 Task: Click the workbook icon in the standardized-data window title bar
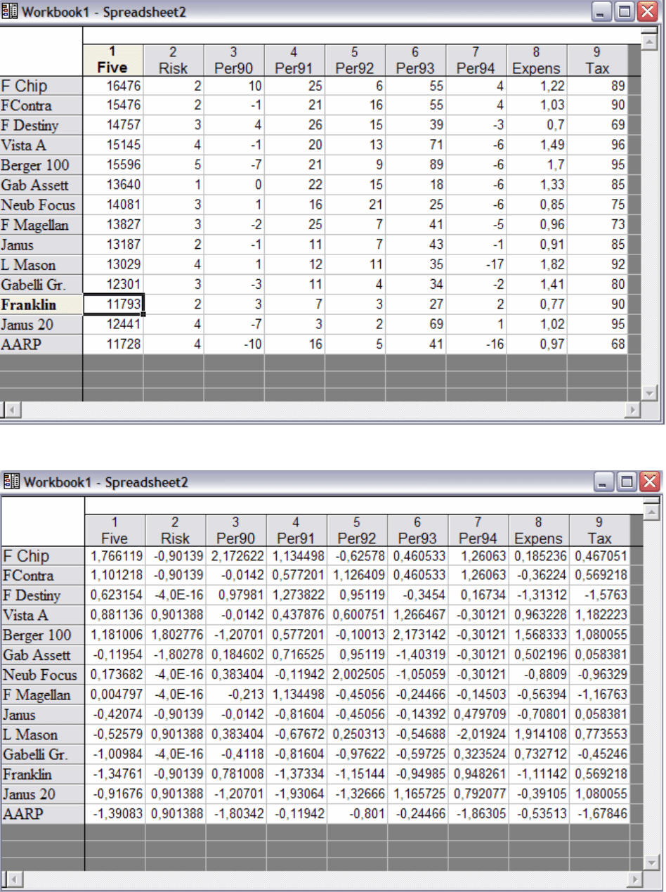[11, 482]
